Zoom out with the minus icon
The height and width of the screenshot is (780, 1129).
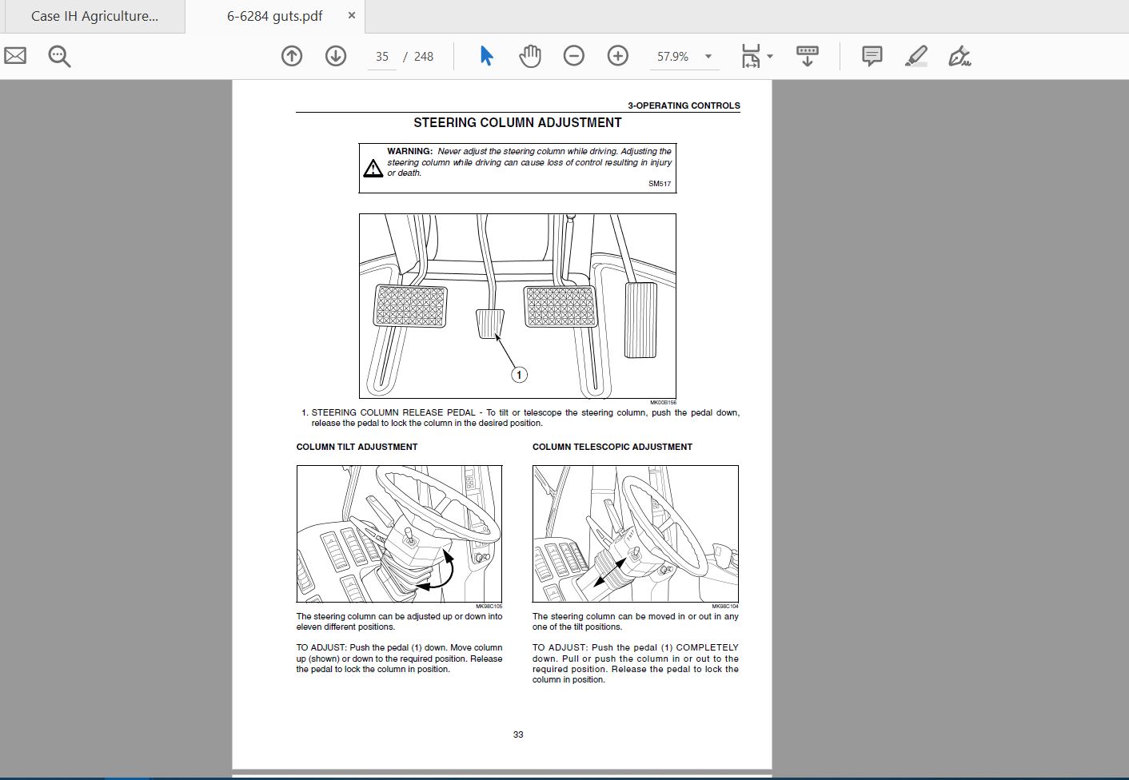click(574, 56)
